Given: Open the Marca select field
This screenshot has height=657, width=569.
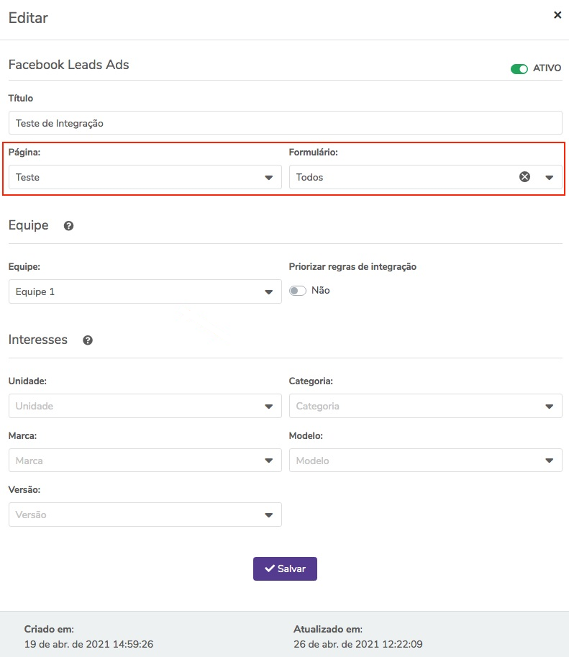Looking at the screenshot, I should click(145, 461).
